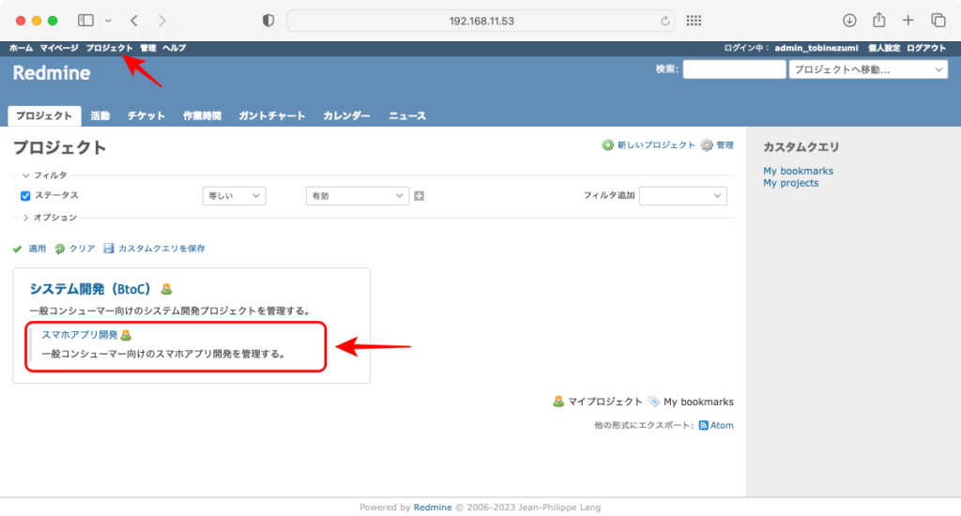Open the My projects custom query
Image resolution: width=961 pixels, height=516 pixels.
pyautogui.click(x=790, y=183)
